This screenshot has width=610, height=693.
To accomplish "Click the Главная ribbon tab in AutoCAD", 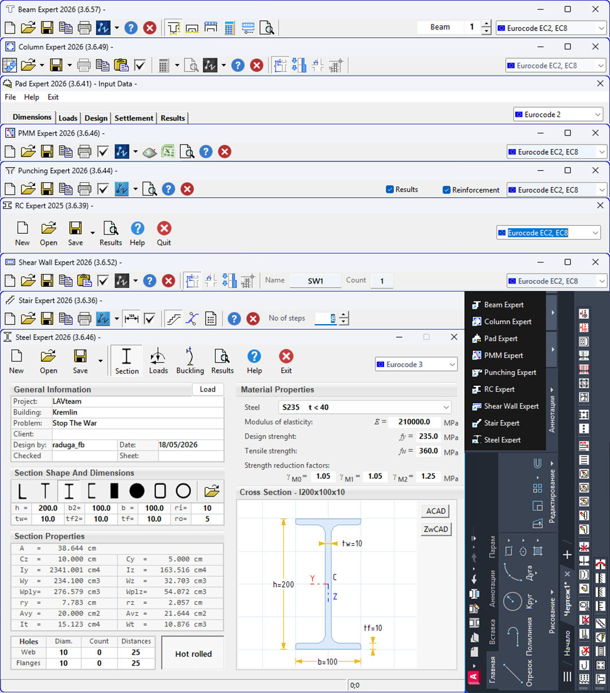I will (492, 669).
